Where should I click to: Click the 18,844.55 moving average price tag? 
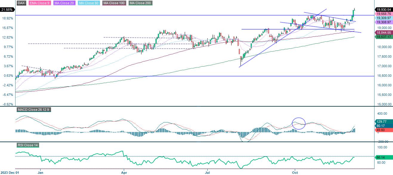point(383,33)
